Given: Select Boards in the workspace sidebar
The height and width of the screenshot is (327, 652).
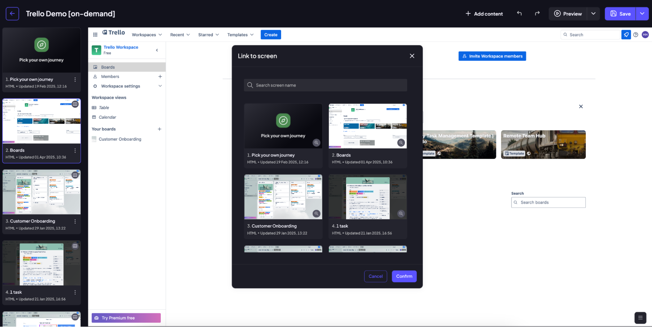Looking at the screenshot, I should (127, 67).
